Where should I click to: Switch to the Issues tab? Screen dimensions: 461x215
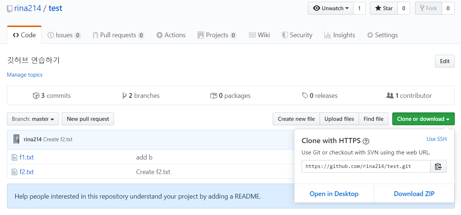point(64,35)
